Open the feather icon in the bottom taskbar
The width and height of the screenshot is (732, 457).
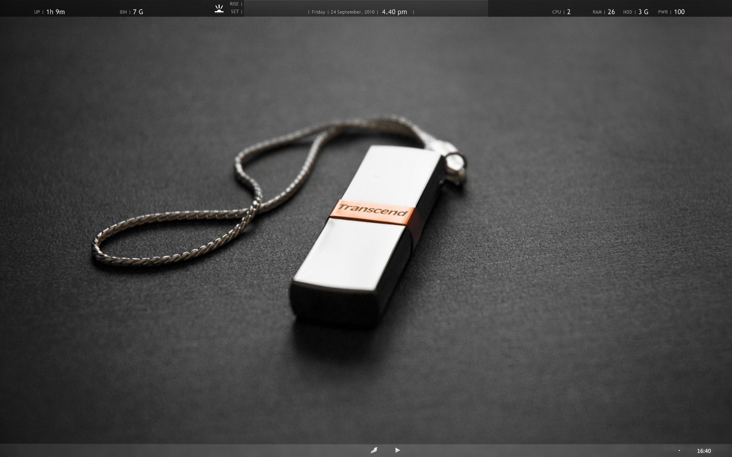tap(374, 450)
